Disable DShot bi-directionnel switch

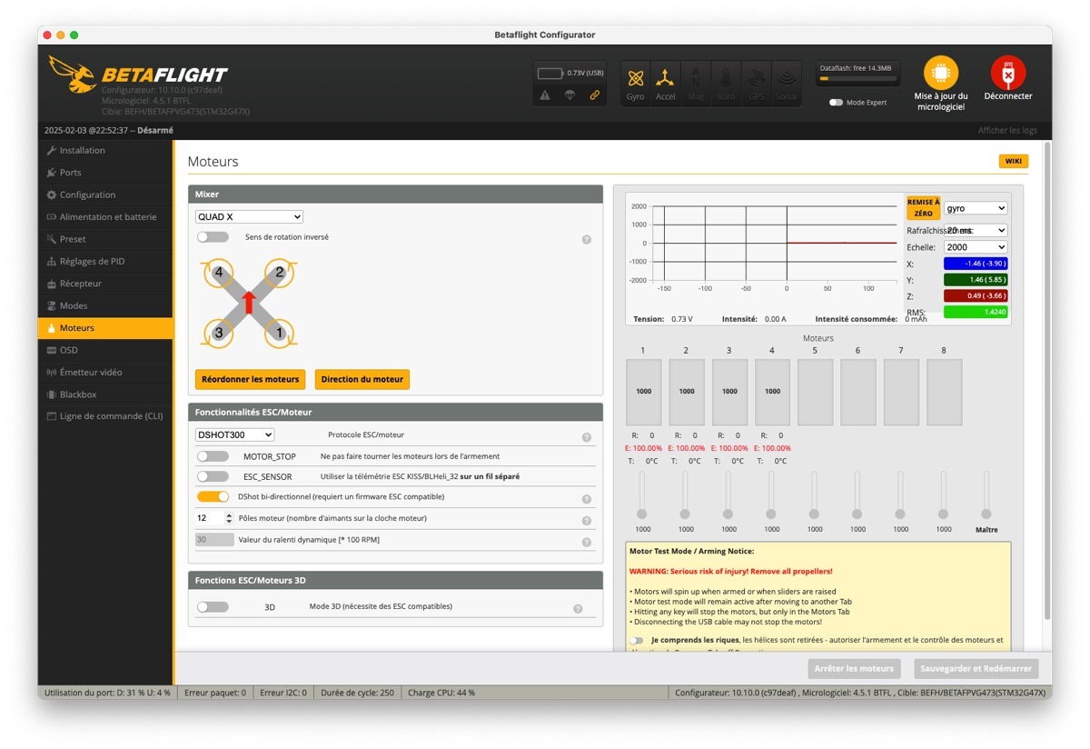point(213,496)
